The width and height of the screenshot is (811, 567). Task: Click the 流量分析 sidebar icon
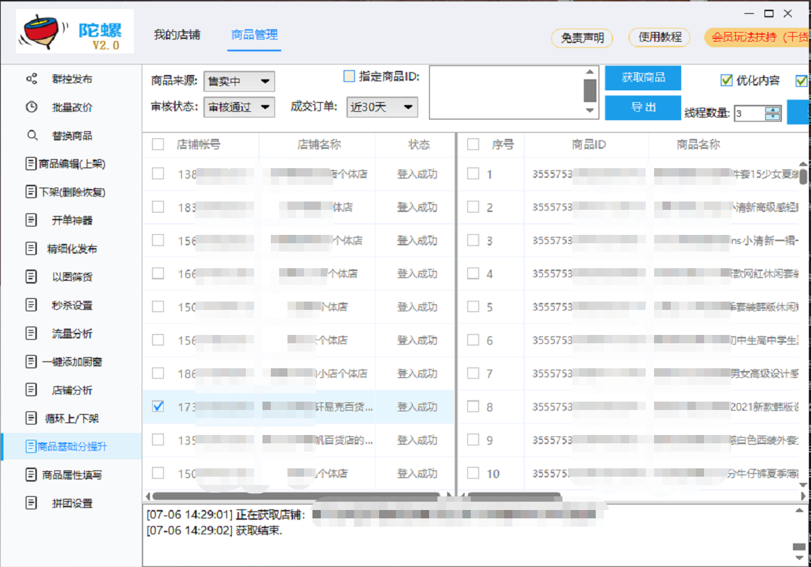[31, 334]
